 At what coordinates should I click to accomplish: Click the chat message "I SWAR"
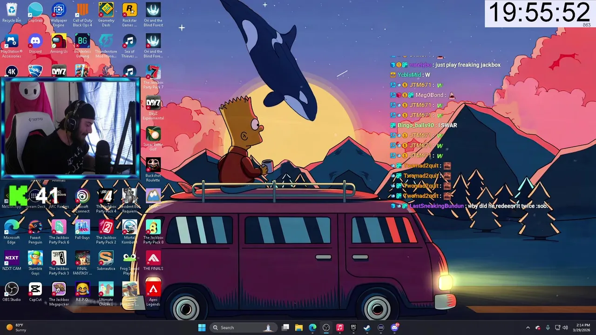coord(447,125)
